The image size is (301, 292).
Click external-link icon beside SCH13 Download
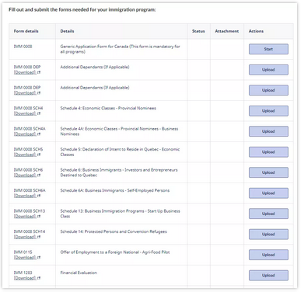pos(39,217)
